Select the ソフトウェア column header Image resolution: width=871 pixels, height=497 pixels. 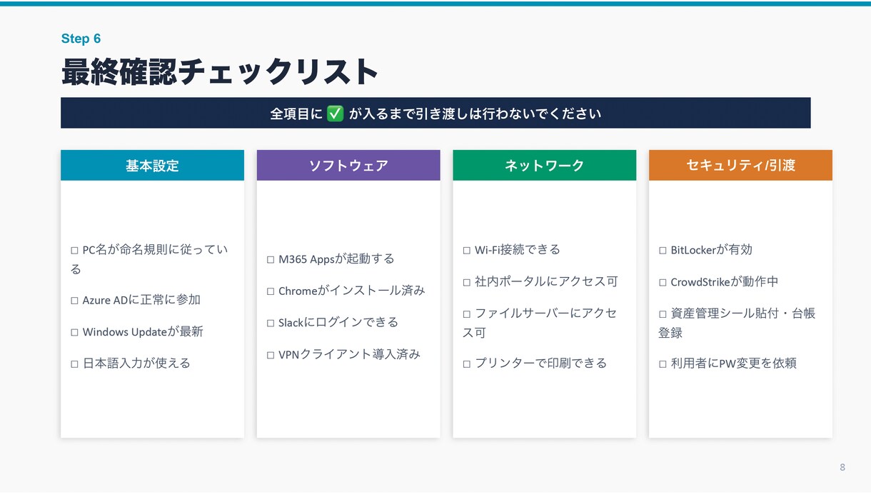348,165
